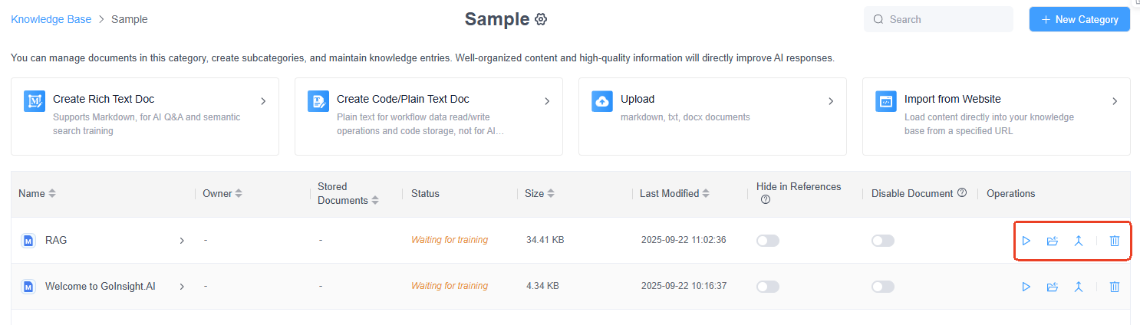Toggle Hide in References for RAG

pyautogui.click(x=767, y=241)
